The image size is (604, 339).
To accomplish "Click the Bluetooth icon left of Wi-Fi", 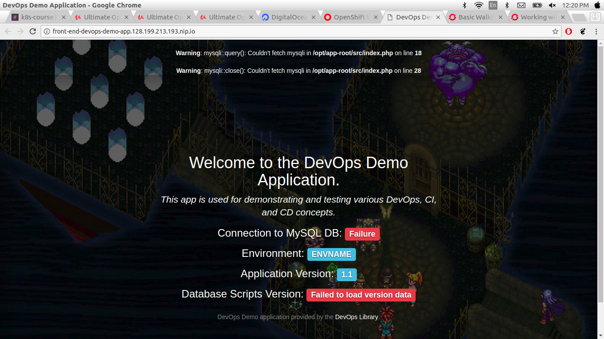I will tap(464, 5).
